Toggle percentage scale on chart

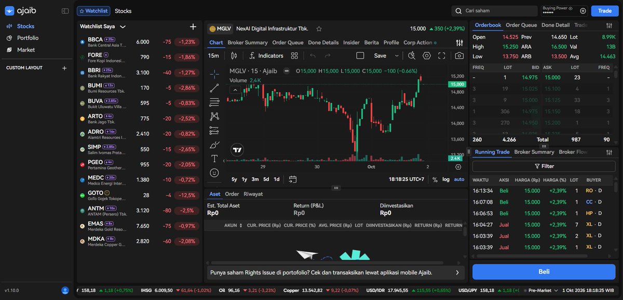click(435, 179)
